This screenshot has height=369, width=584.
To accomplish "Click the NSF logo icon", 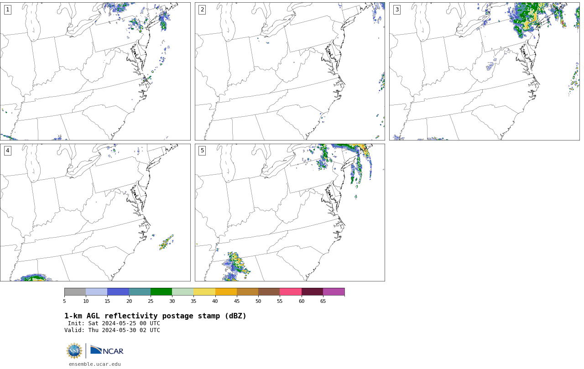I will 74,351.
